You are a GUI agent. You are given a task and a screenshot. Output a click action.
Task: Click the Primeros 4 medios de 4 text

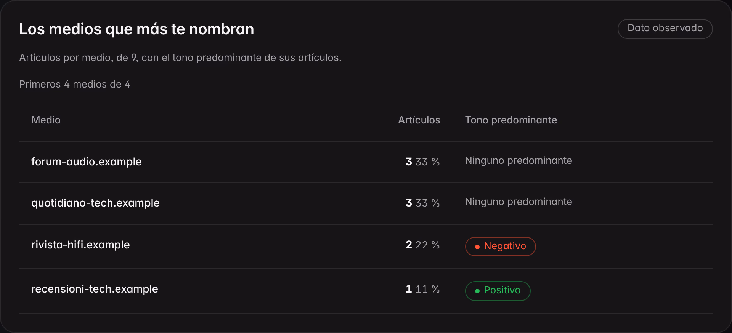pos(75,84)
